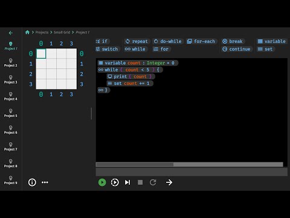Go to Small Grid breadcrumb link
Image resolution: width=290 pixels, height=218 pixels.
click(x=62, y=32)
